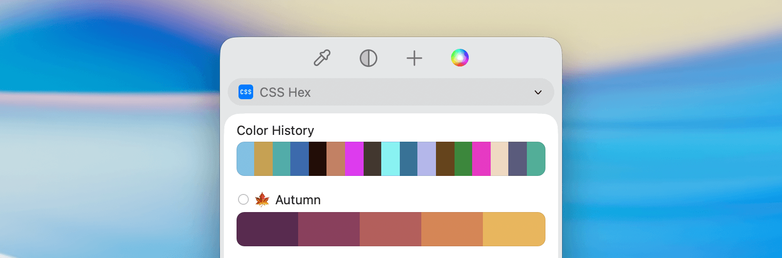This screenshot has height=258, width=782.
Task: Select the last seafoam green history swatch
Action: pos(536,159)
